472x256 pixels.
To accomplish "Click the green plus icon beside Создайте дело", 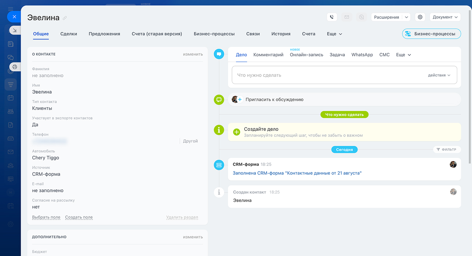I will [x=237, y=132].
